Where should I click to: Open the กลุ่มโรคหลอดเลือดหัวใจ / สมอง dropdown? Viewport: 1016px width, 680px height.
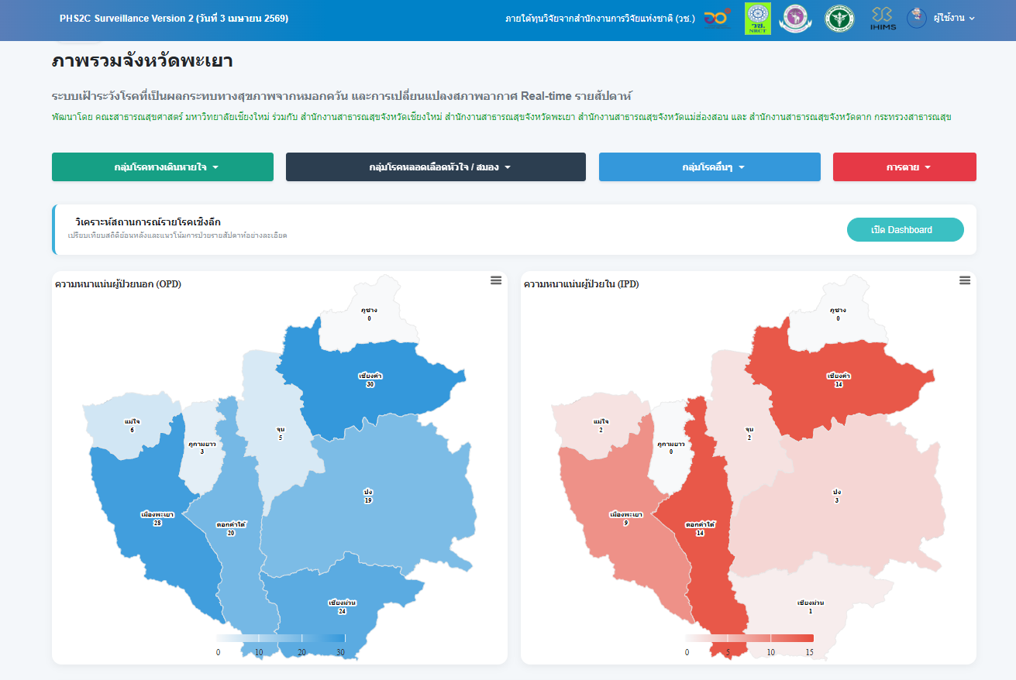tap(436, 167)
